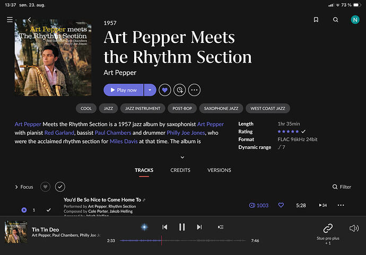Seek in the waveform progress bar
Screen dimensions: 366x255
183,241
